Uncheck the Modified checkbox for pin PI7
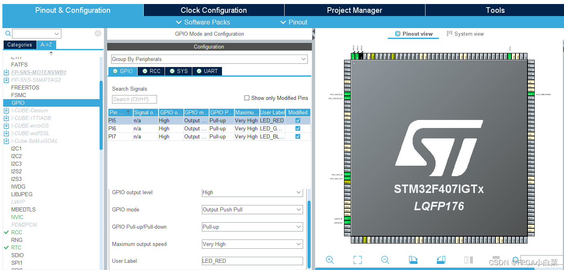This screenshot has height=270, width=564. click(297, 136)
